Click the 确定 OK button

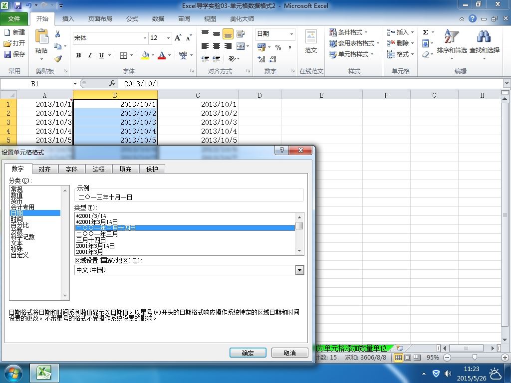248,353
